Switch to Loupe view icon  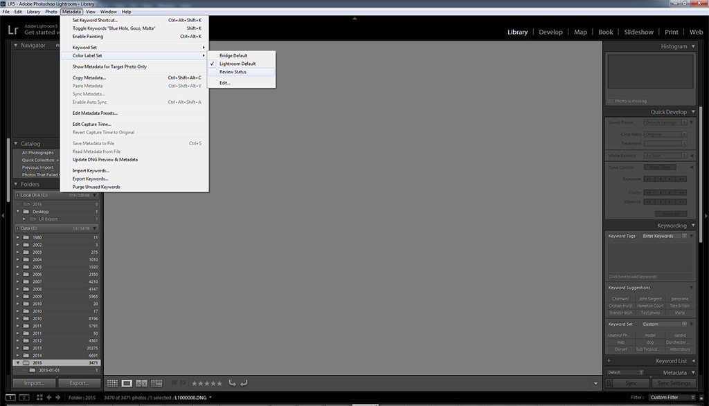(x=127, y=383)
